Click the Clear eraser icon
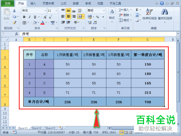Viewport: 181px width, 136px height. [137, 20]
